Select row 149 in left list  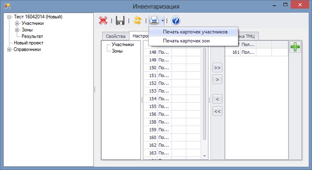pos(172,60)
